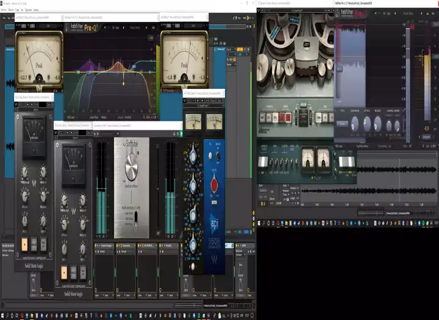Adjust Make-Up knob on the rear SSL compressor

[x=43, y=172]
